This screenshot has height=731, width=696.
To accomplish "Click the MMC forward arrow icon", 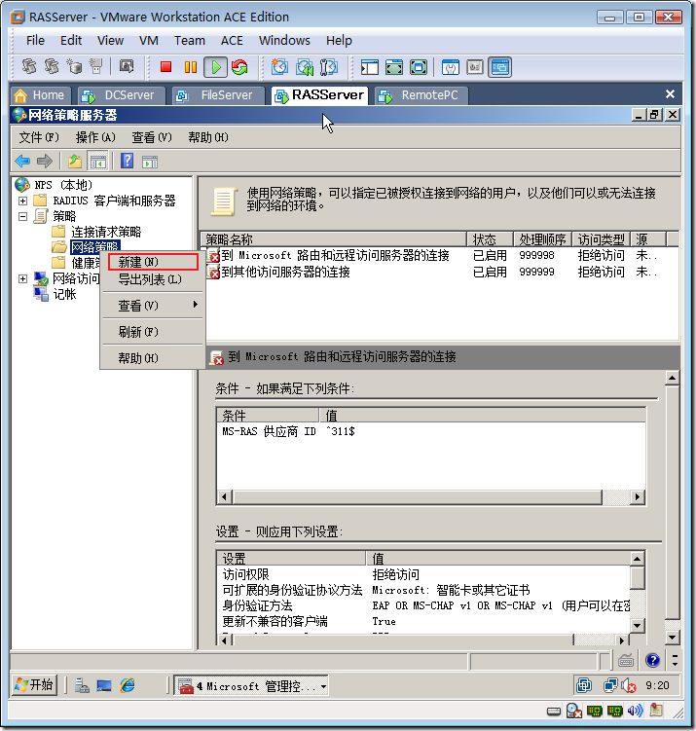I will [44, 162].
